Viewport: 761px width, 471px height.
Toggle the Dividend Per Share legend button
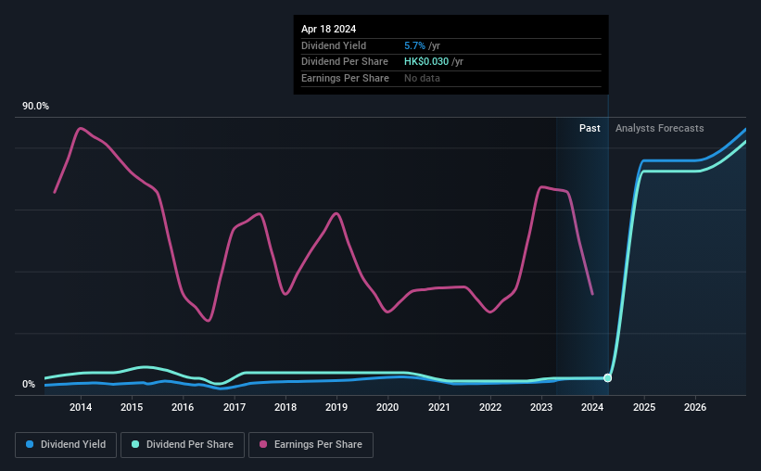point(183,445)
